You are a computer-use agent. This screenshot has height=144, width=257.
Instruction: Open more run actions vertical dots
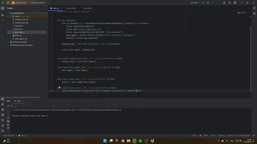(212, 3)
